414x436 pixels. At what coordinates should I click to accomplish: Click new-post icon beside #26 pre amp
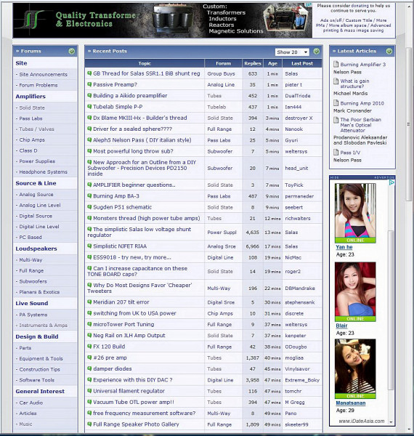89,358
